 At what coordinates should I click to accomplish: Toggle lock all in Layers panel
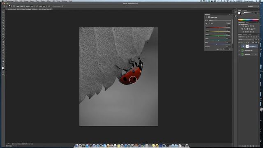[249, 43]
